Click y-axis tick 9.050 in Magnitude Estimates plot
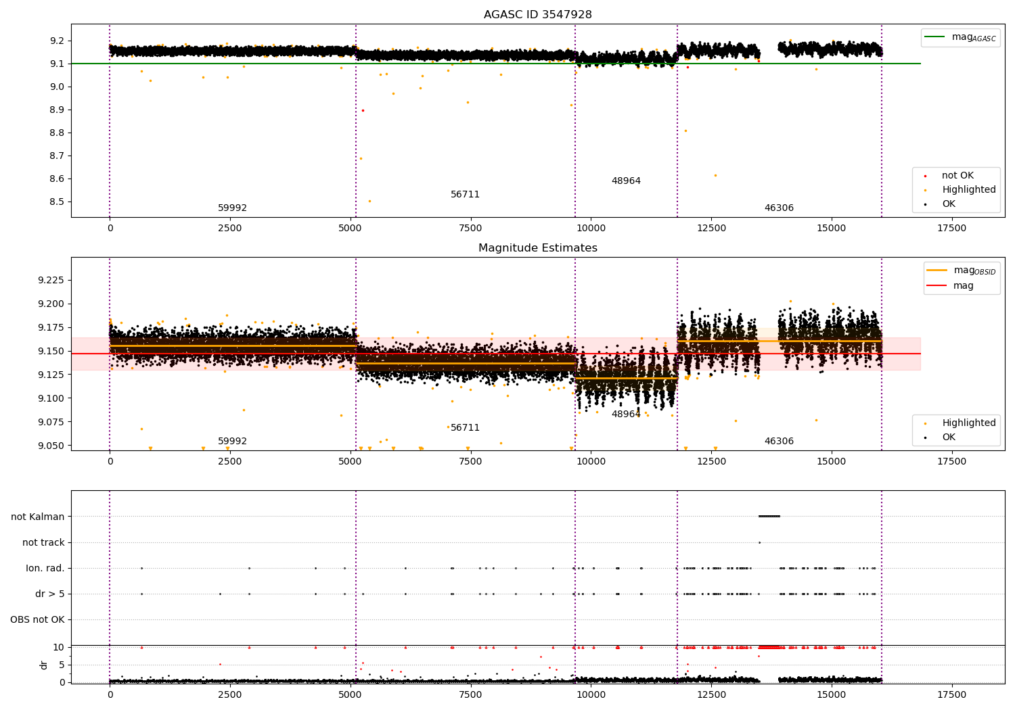Viewport: 1015px width, 710px height. click(51, 446)
